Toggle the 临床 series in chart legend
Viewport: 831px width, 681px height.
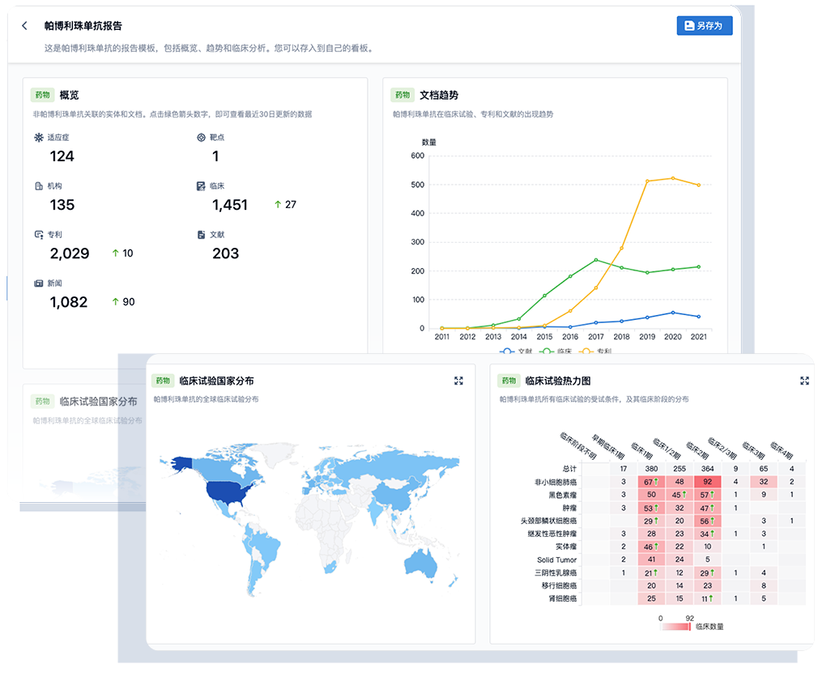coord(556,351)
